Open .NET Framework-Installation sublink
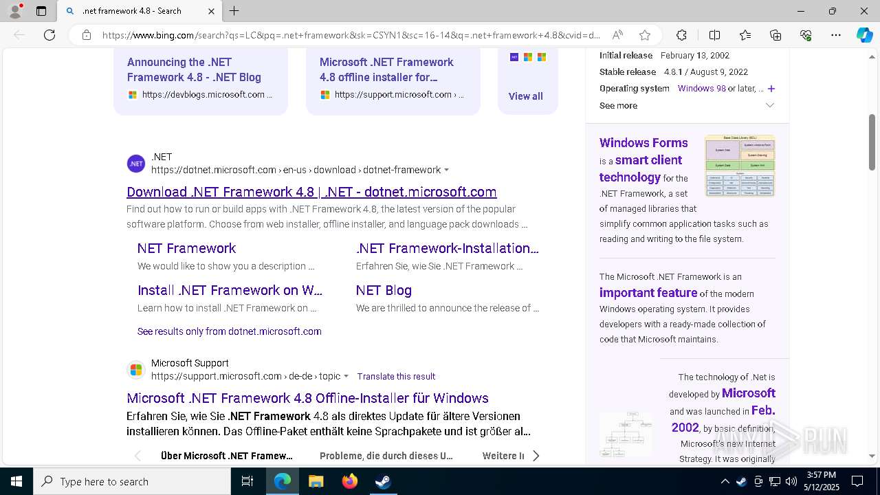 448,248
